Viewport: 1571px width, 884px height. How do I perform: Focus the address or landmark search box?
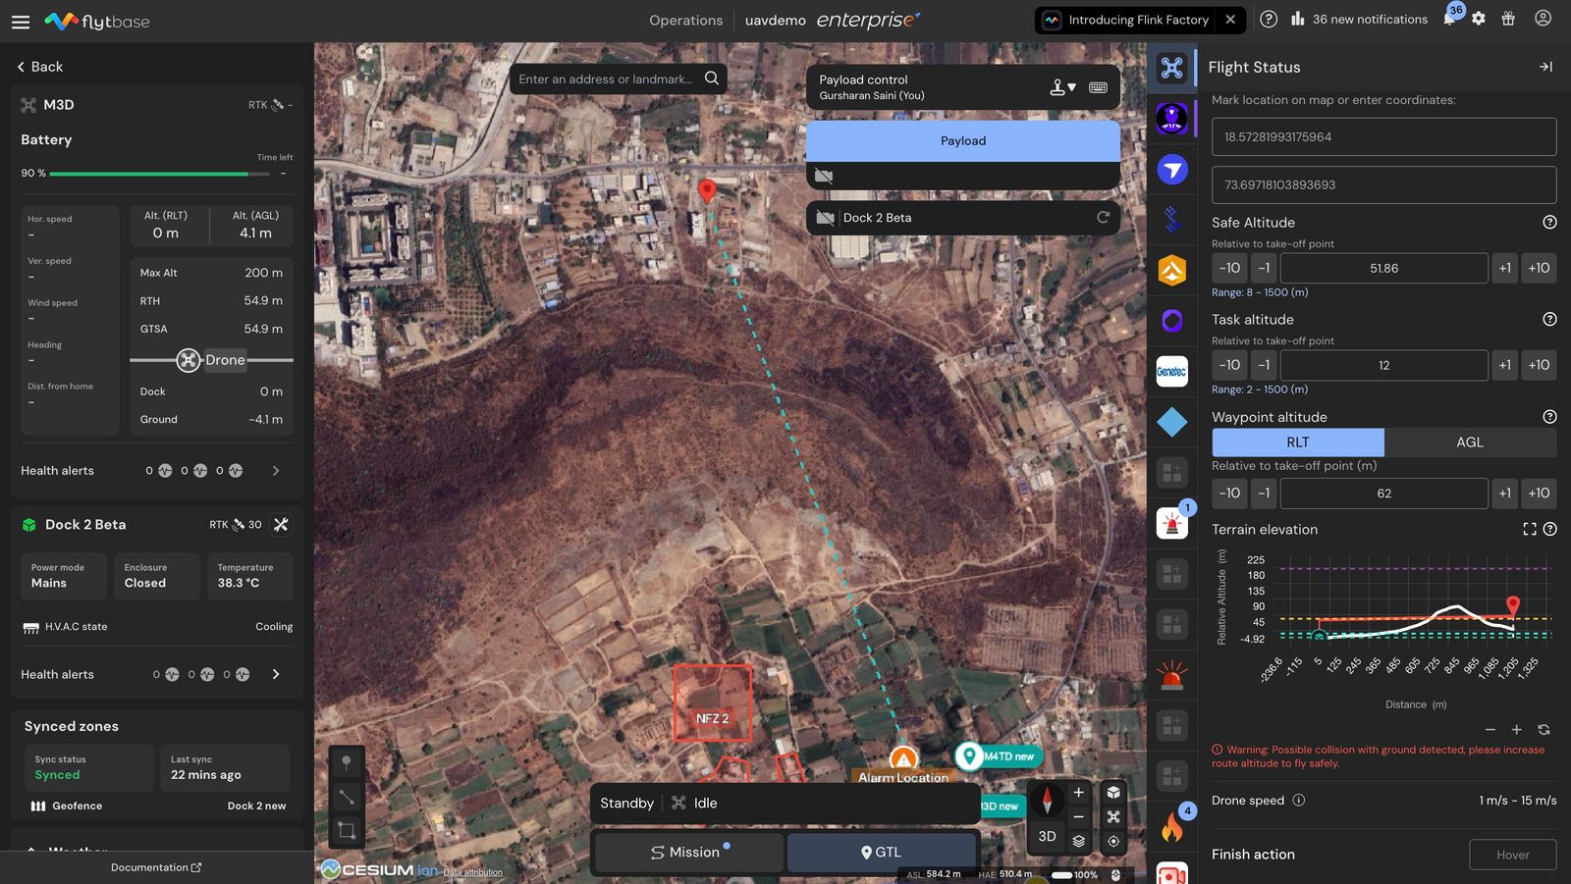[x=605, y=78]
